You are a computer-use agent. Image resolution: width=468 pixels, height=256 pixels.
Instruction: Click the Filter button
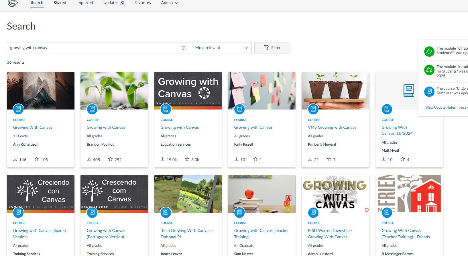click(x=272, y=48)
